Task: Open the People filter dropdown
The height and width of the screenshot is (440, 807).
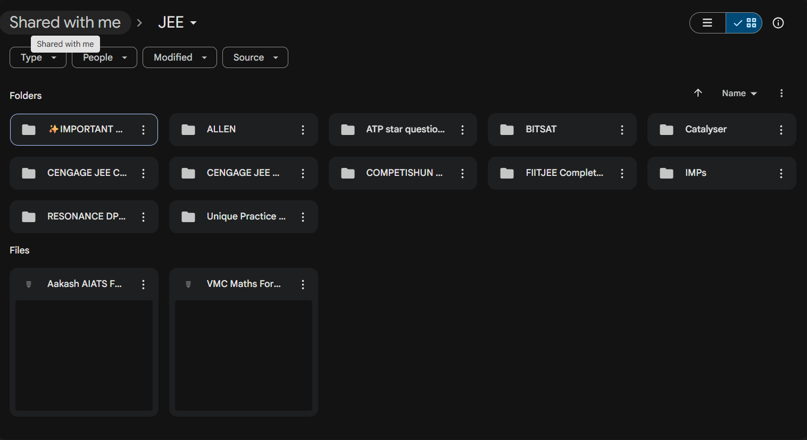Action: tap(104, 57)
